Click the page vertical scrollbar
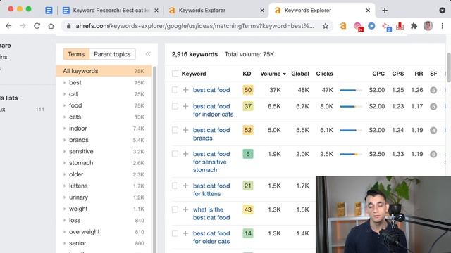 pos(449,67)
